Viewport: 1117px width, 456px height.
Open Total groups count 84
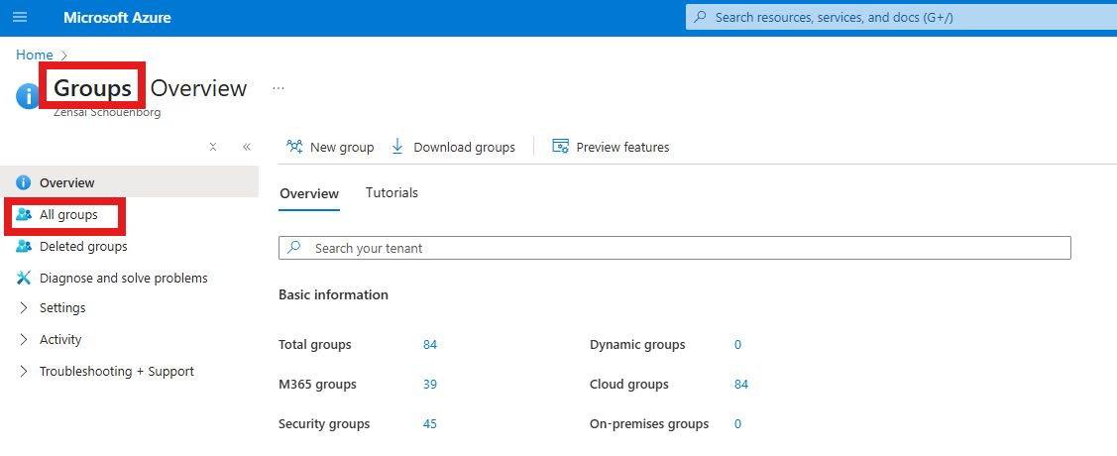coord(429,345)
